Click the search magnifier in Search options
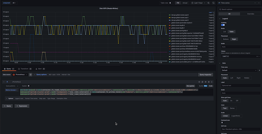262x134 pixels. [x=220, y=9]
